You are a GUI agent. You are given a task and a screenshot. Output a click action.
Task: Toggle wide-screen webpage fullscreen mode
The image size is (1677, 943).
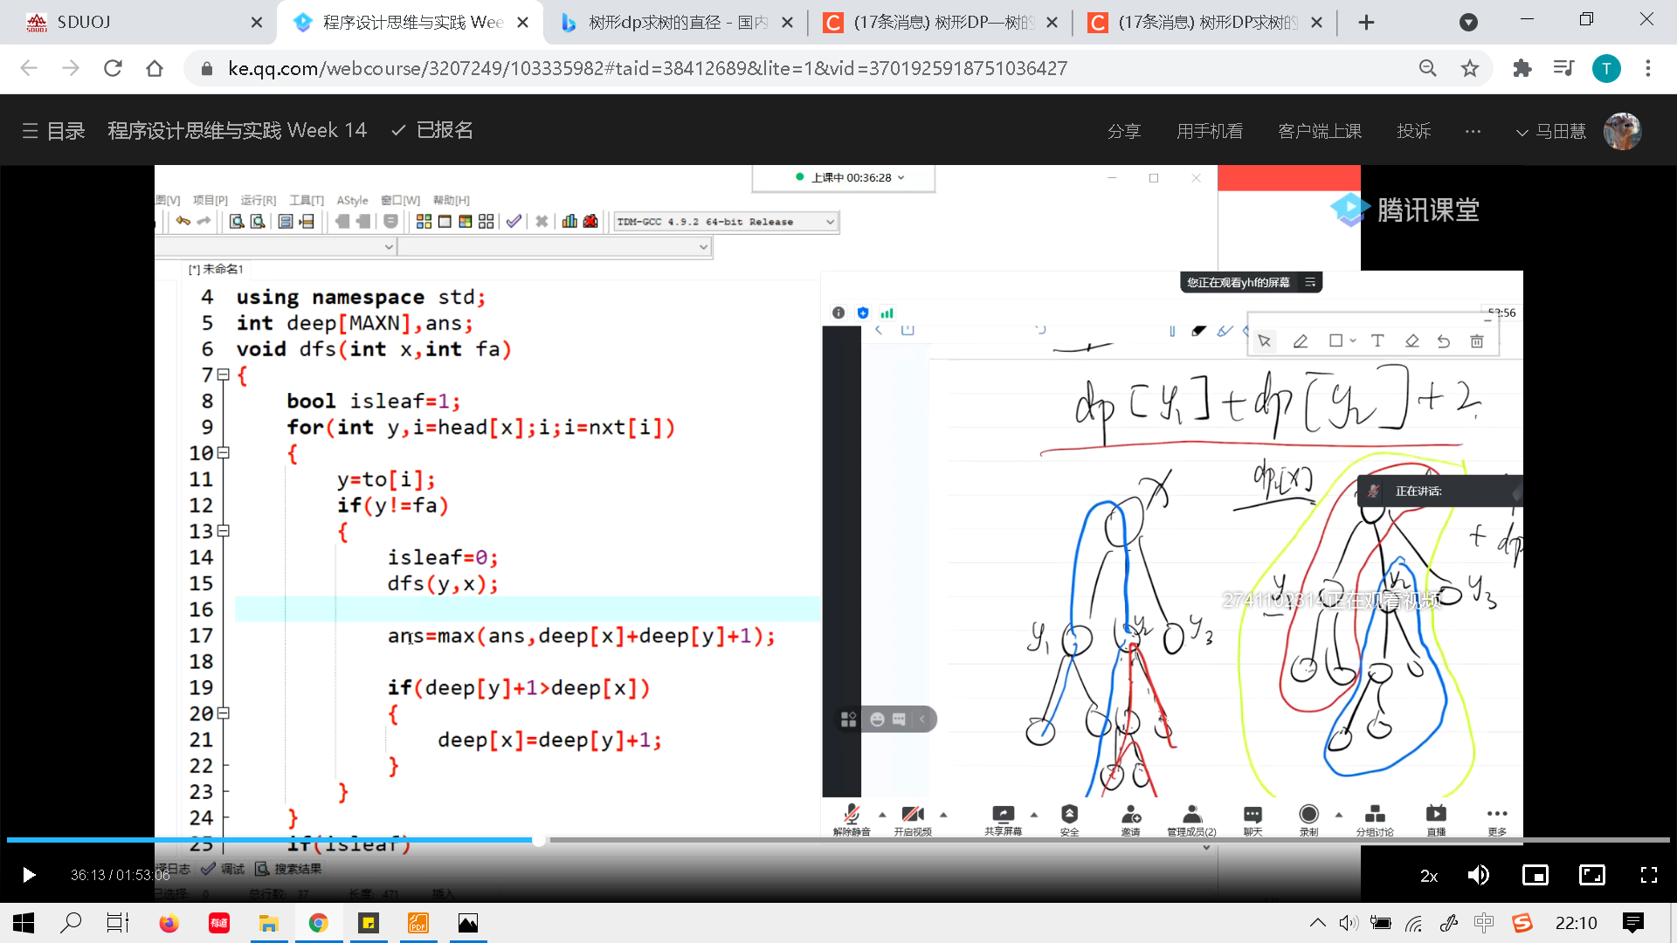point(1591,875)
